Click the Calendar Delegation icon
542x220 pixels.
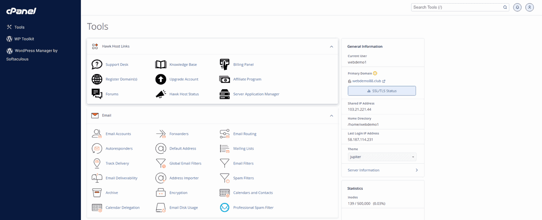point(97,208)
